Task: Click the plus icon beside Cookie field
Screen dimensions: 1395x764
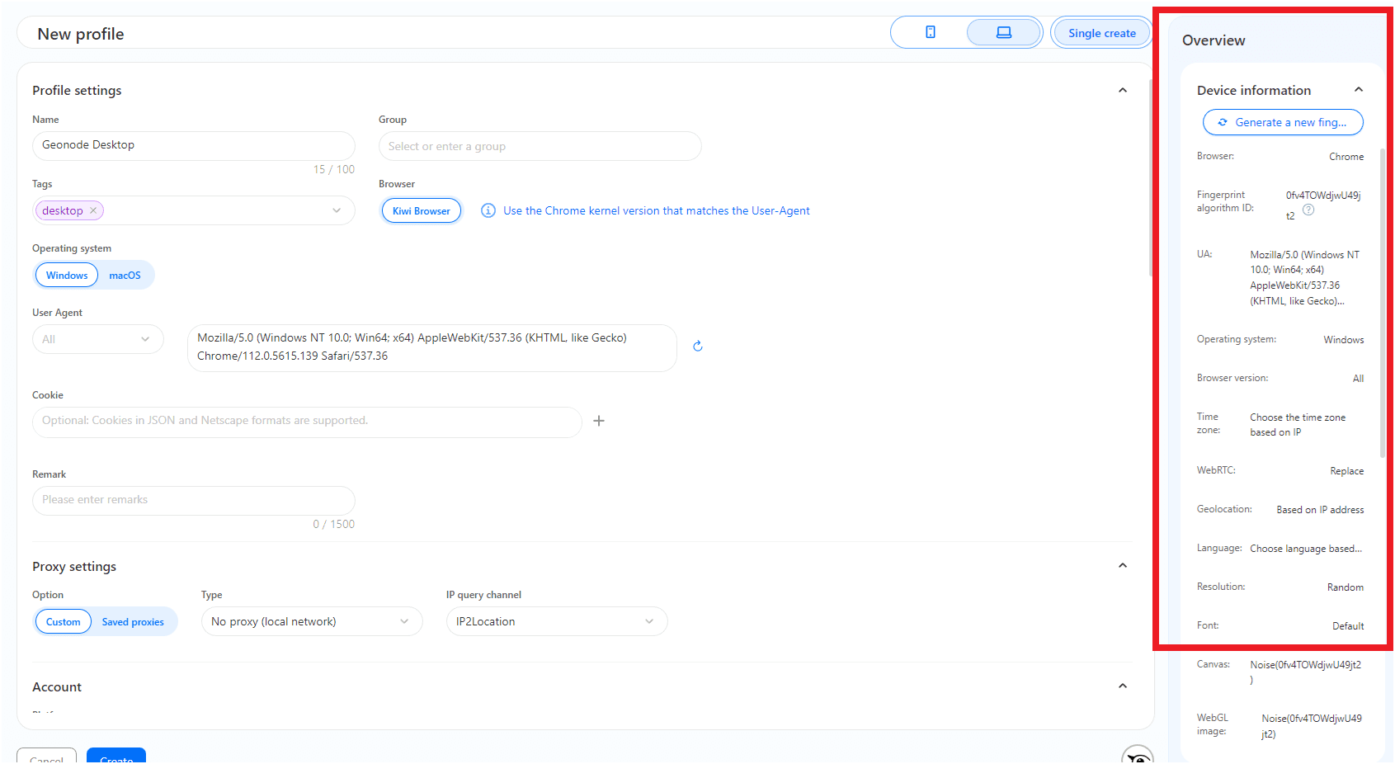Action: [599, 421]
